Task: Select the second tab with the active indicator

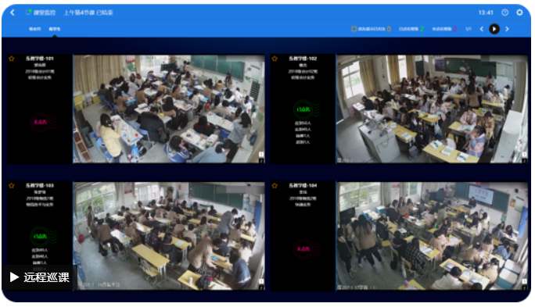Action: pyautogui.click(x=55, y=29)
